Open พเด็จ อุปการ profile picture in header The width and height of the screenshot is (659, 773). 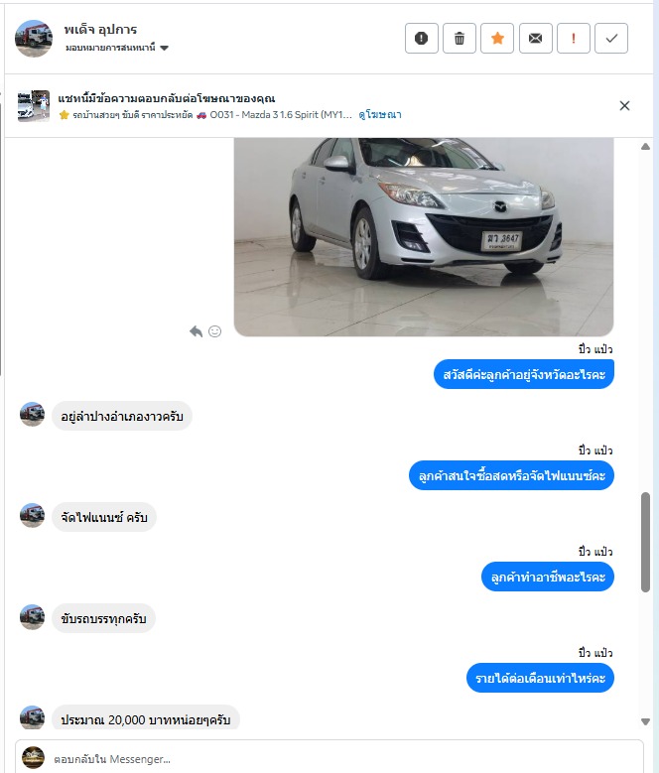34,39
